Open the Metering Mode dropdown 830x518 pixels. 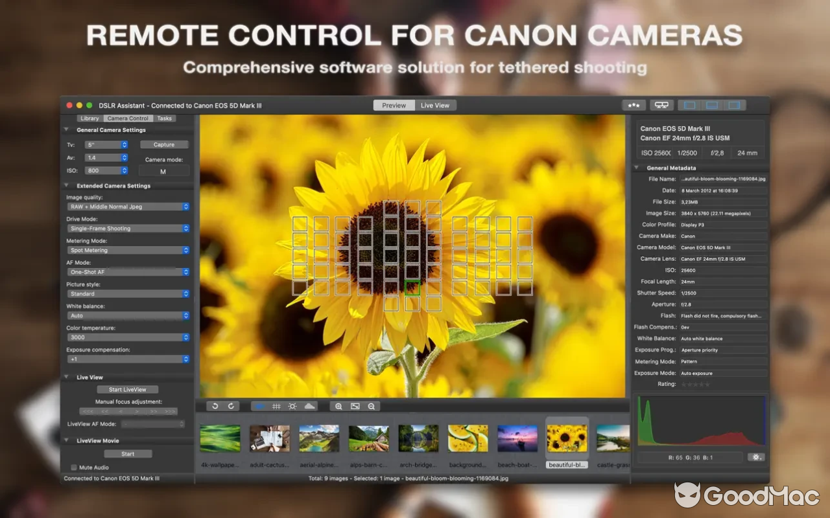(127, 250)
